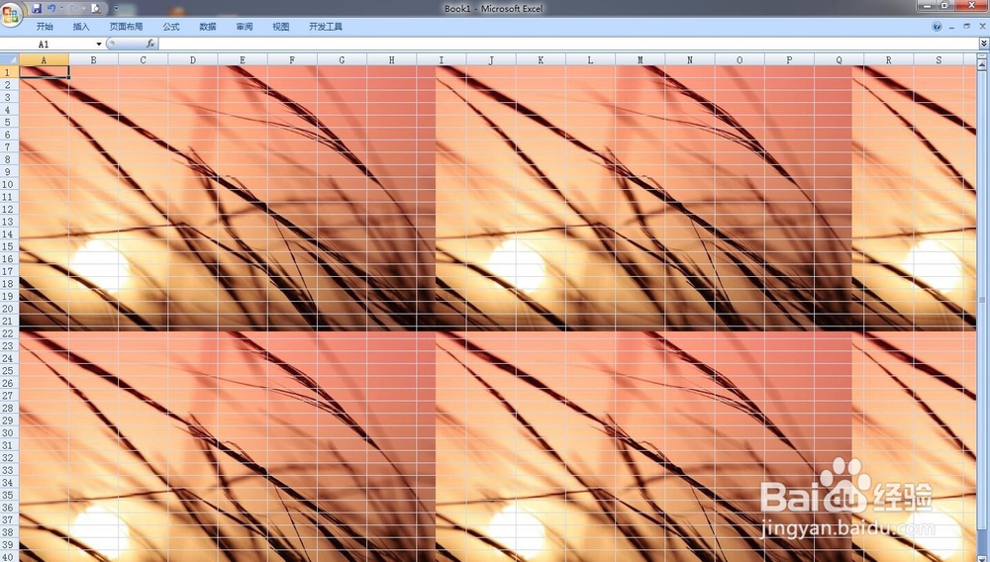The image size is (990, 562).
Task: Select row 30 header
Action: click(9, 432)
